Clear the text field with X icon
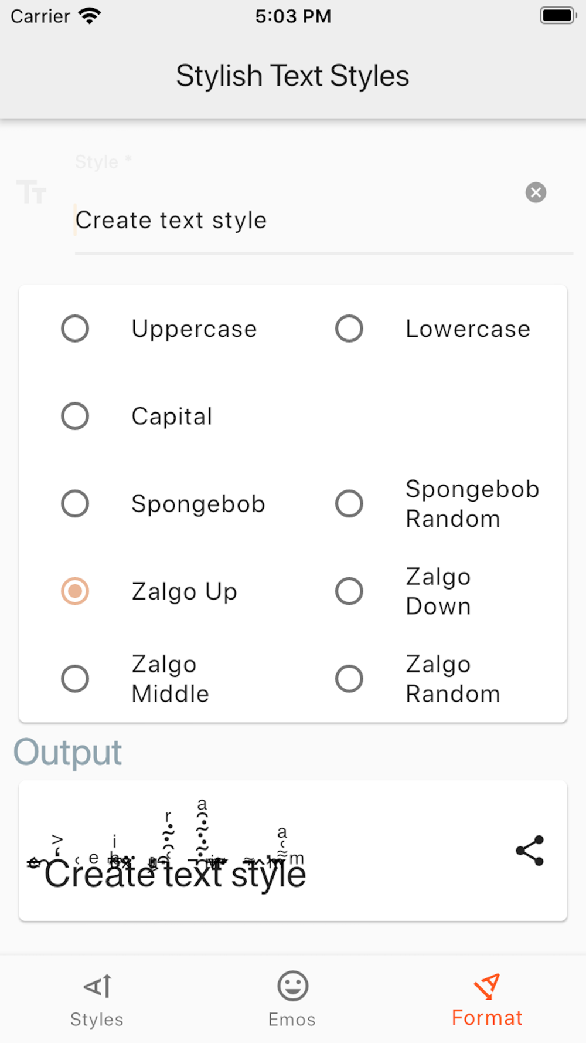586x1043 pixels. point(536,192)
